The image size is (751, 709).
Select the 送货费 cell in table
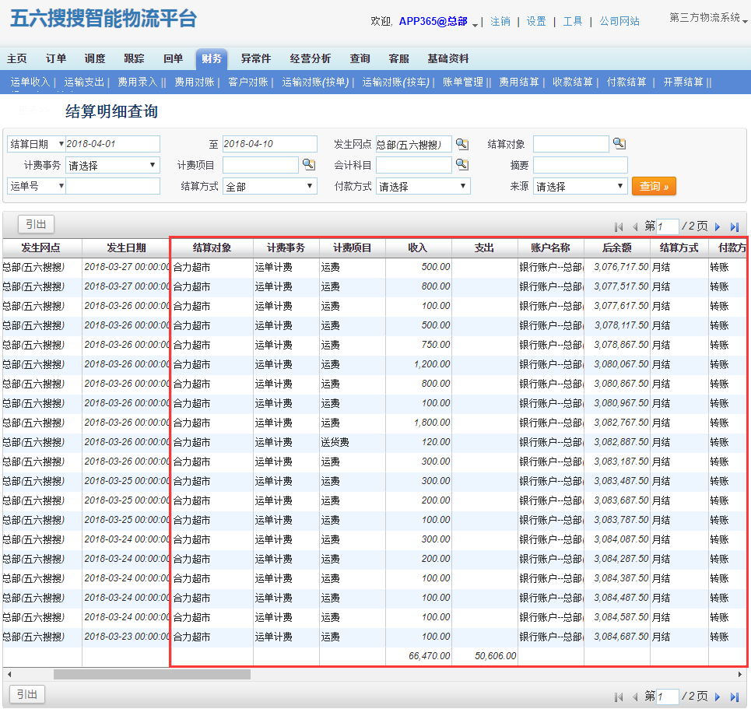point(352,442)
